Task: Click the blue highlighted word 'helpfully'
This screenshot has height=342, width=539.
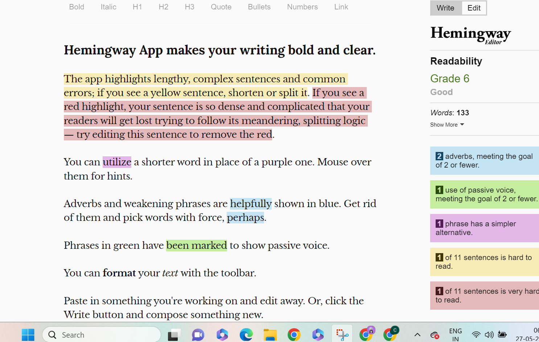Action: [251, 204]
